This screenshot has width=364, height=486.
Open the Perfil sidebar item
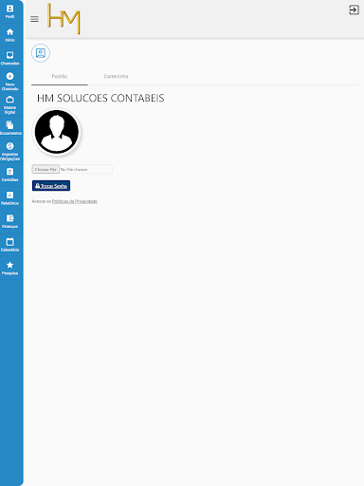9,11
